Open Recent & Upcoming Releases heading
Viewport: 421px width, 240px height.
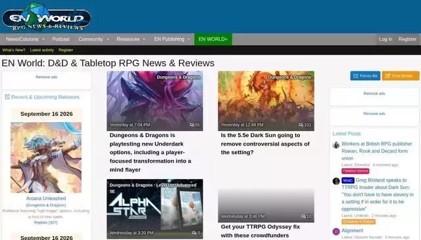45,97
